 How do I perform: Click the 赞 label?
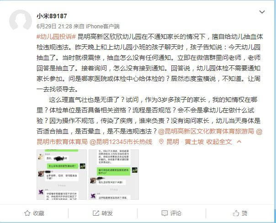244,213
